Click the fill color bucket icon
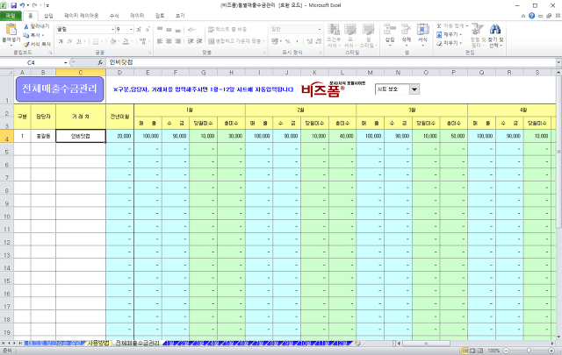The image size is (562, 355). click(113, 41)
